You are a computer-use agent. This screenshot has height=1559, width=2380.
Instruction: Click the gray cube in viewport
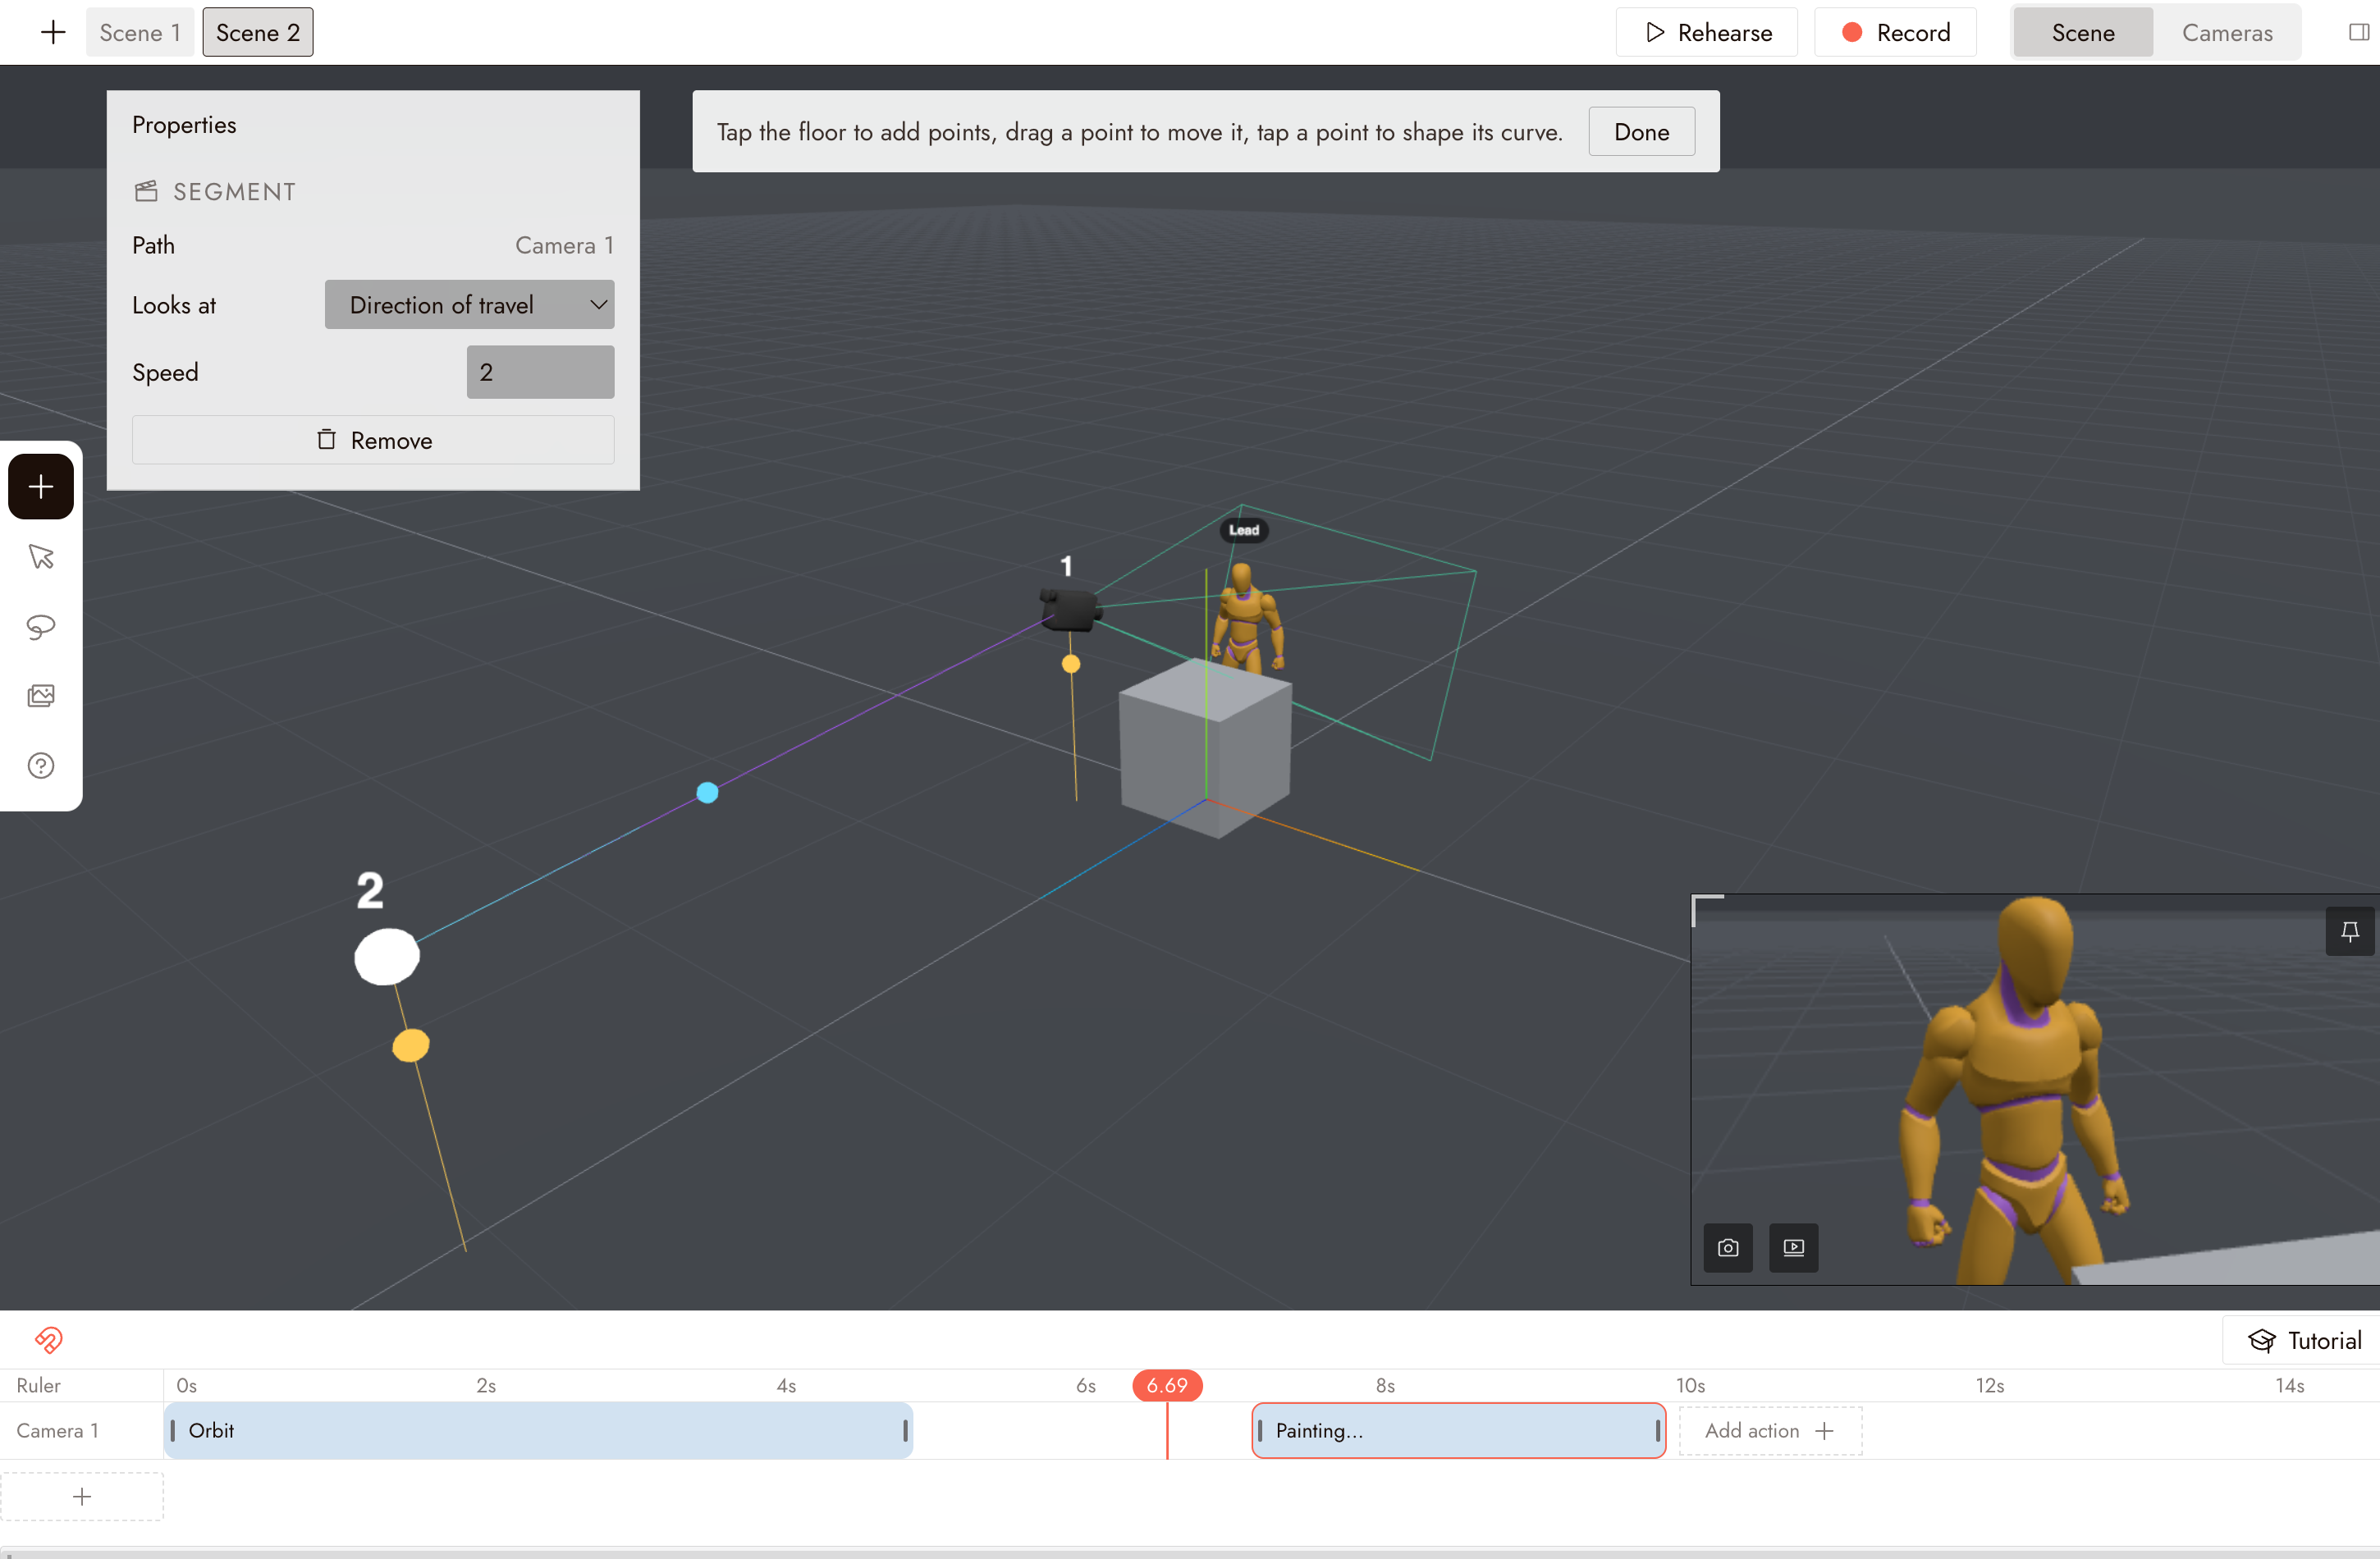pos(1205,747)
